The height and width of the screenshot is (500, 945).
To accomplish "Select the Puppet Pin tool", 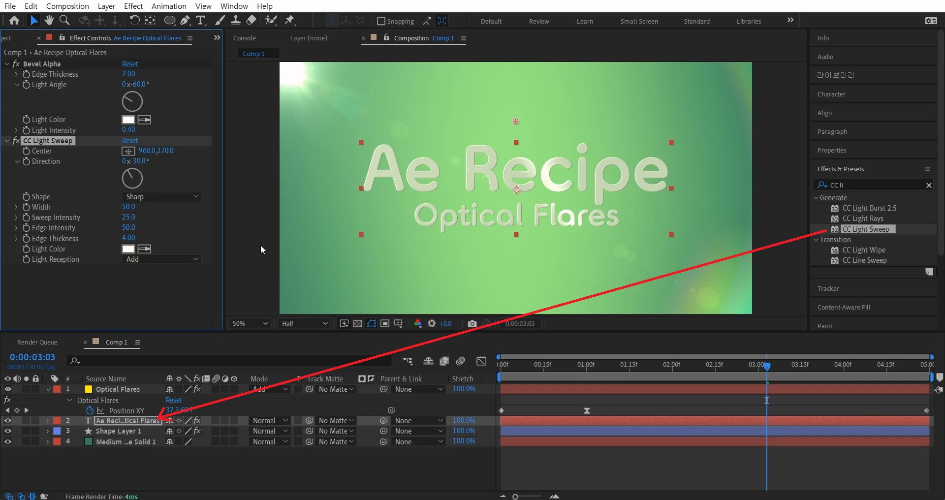I will coord(290,20).
